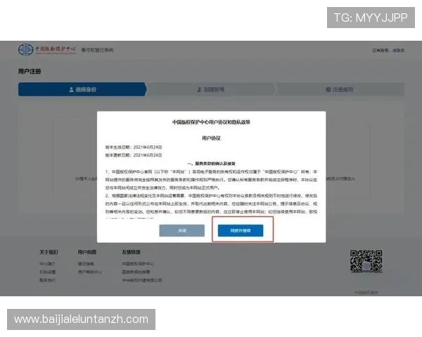Open the 机构设置 footer link

[x=47, y=272]
